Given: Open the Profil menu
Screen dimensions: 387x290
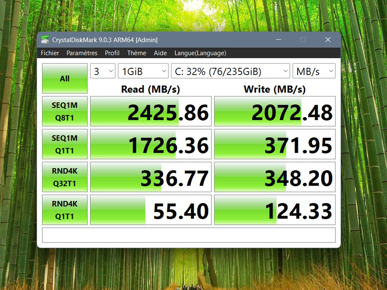Looking at the screenshot, I should pos(112,53).
